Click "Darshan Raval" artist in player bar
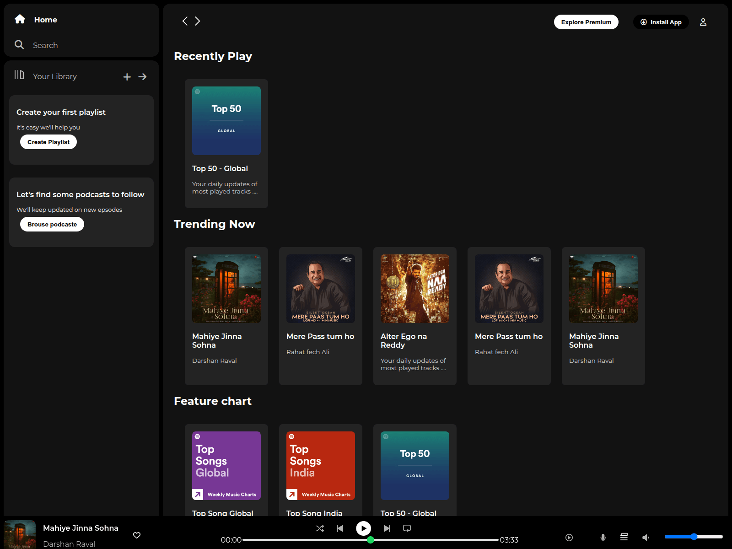Viewport: 732px width, 549px height. [x=69, y=544]
